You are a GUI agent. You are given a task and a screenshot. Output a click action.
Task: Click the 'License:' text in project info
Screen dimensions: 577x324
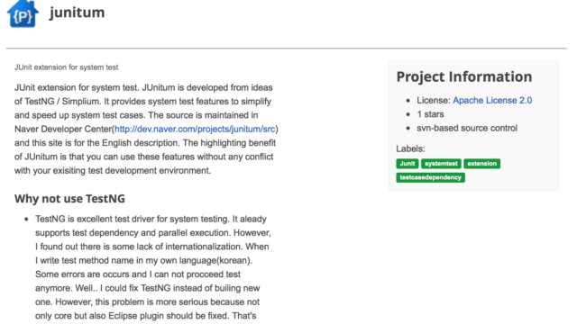click(x=433, y=100)
